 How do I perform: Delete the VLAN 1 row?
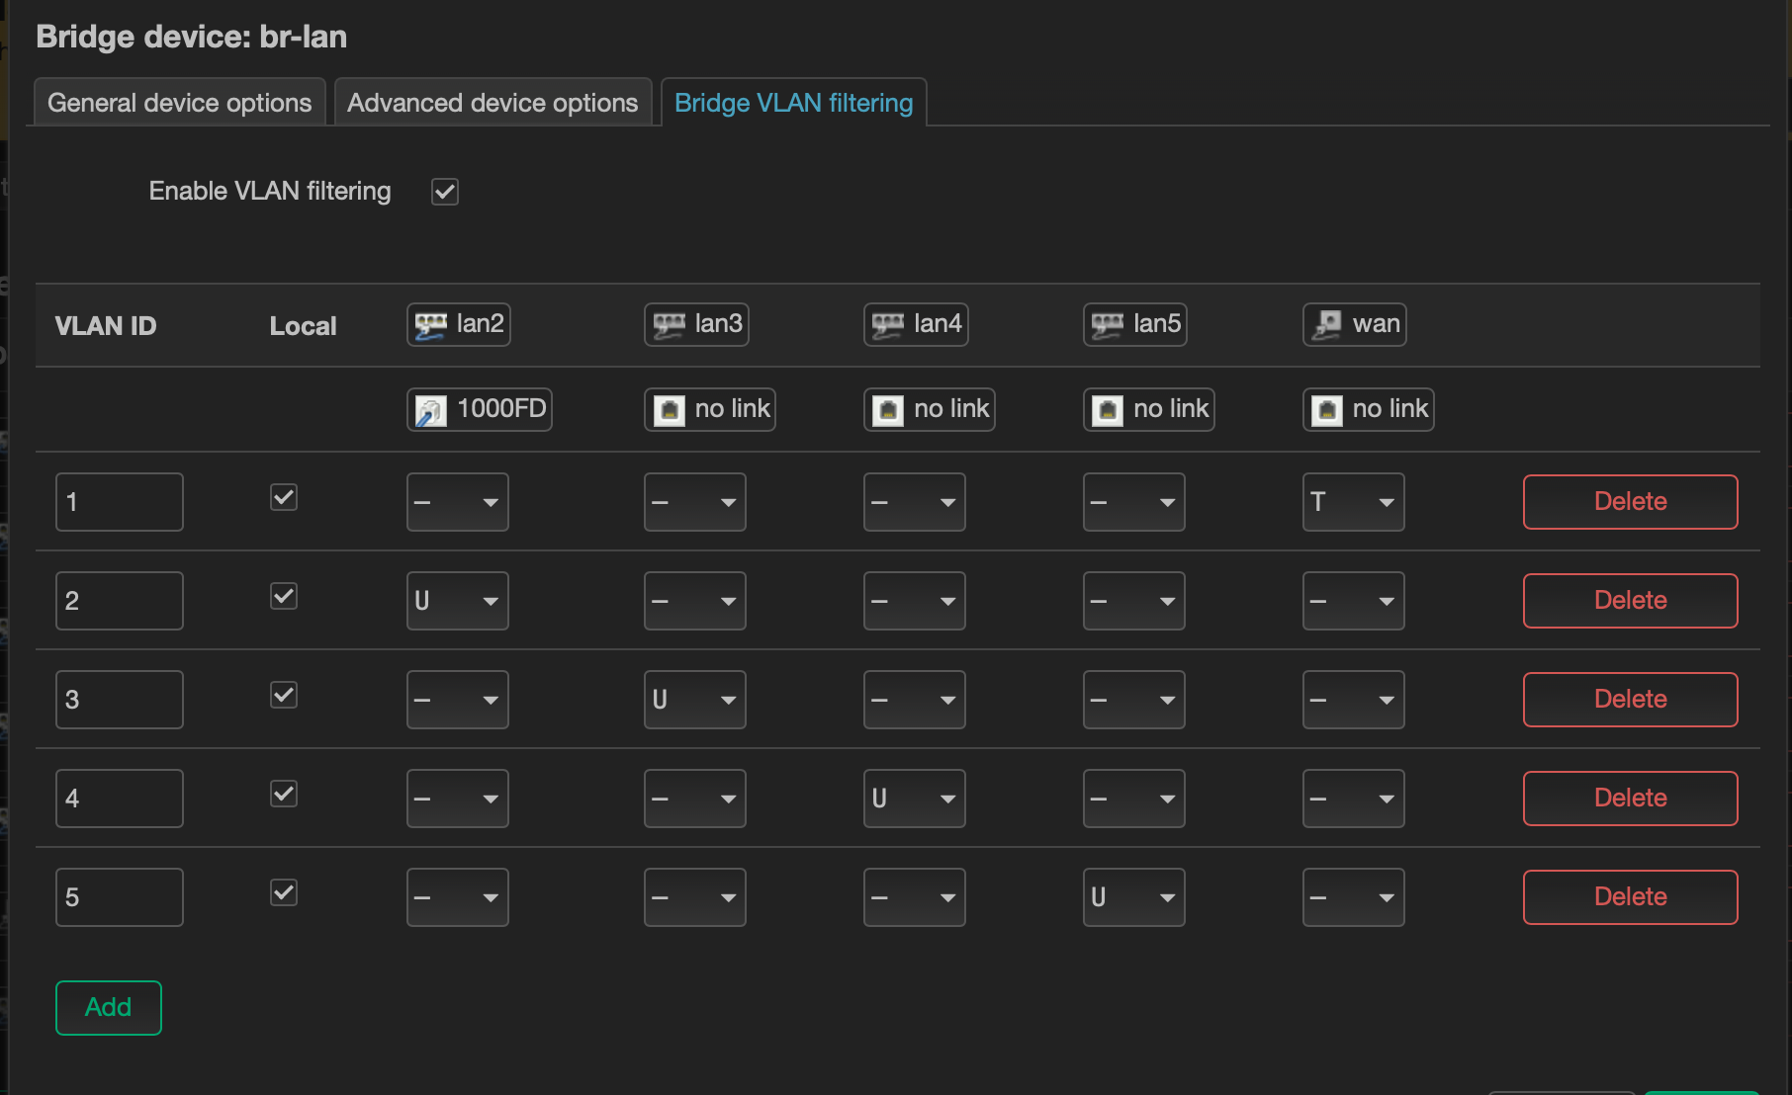click(x=1630, y=502)
